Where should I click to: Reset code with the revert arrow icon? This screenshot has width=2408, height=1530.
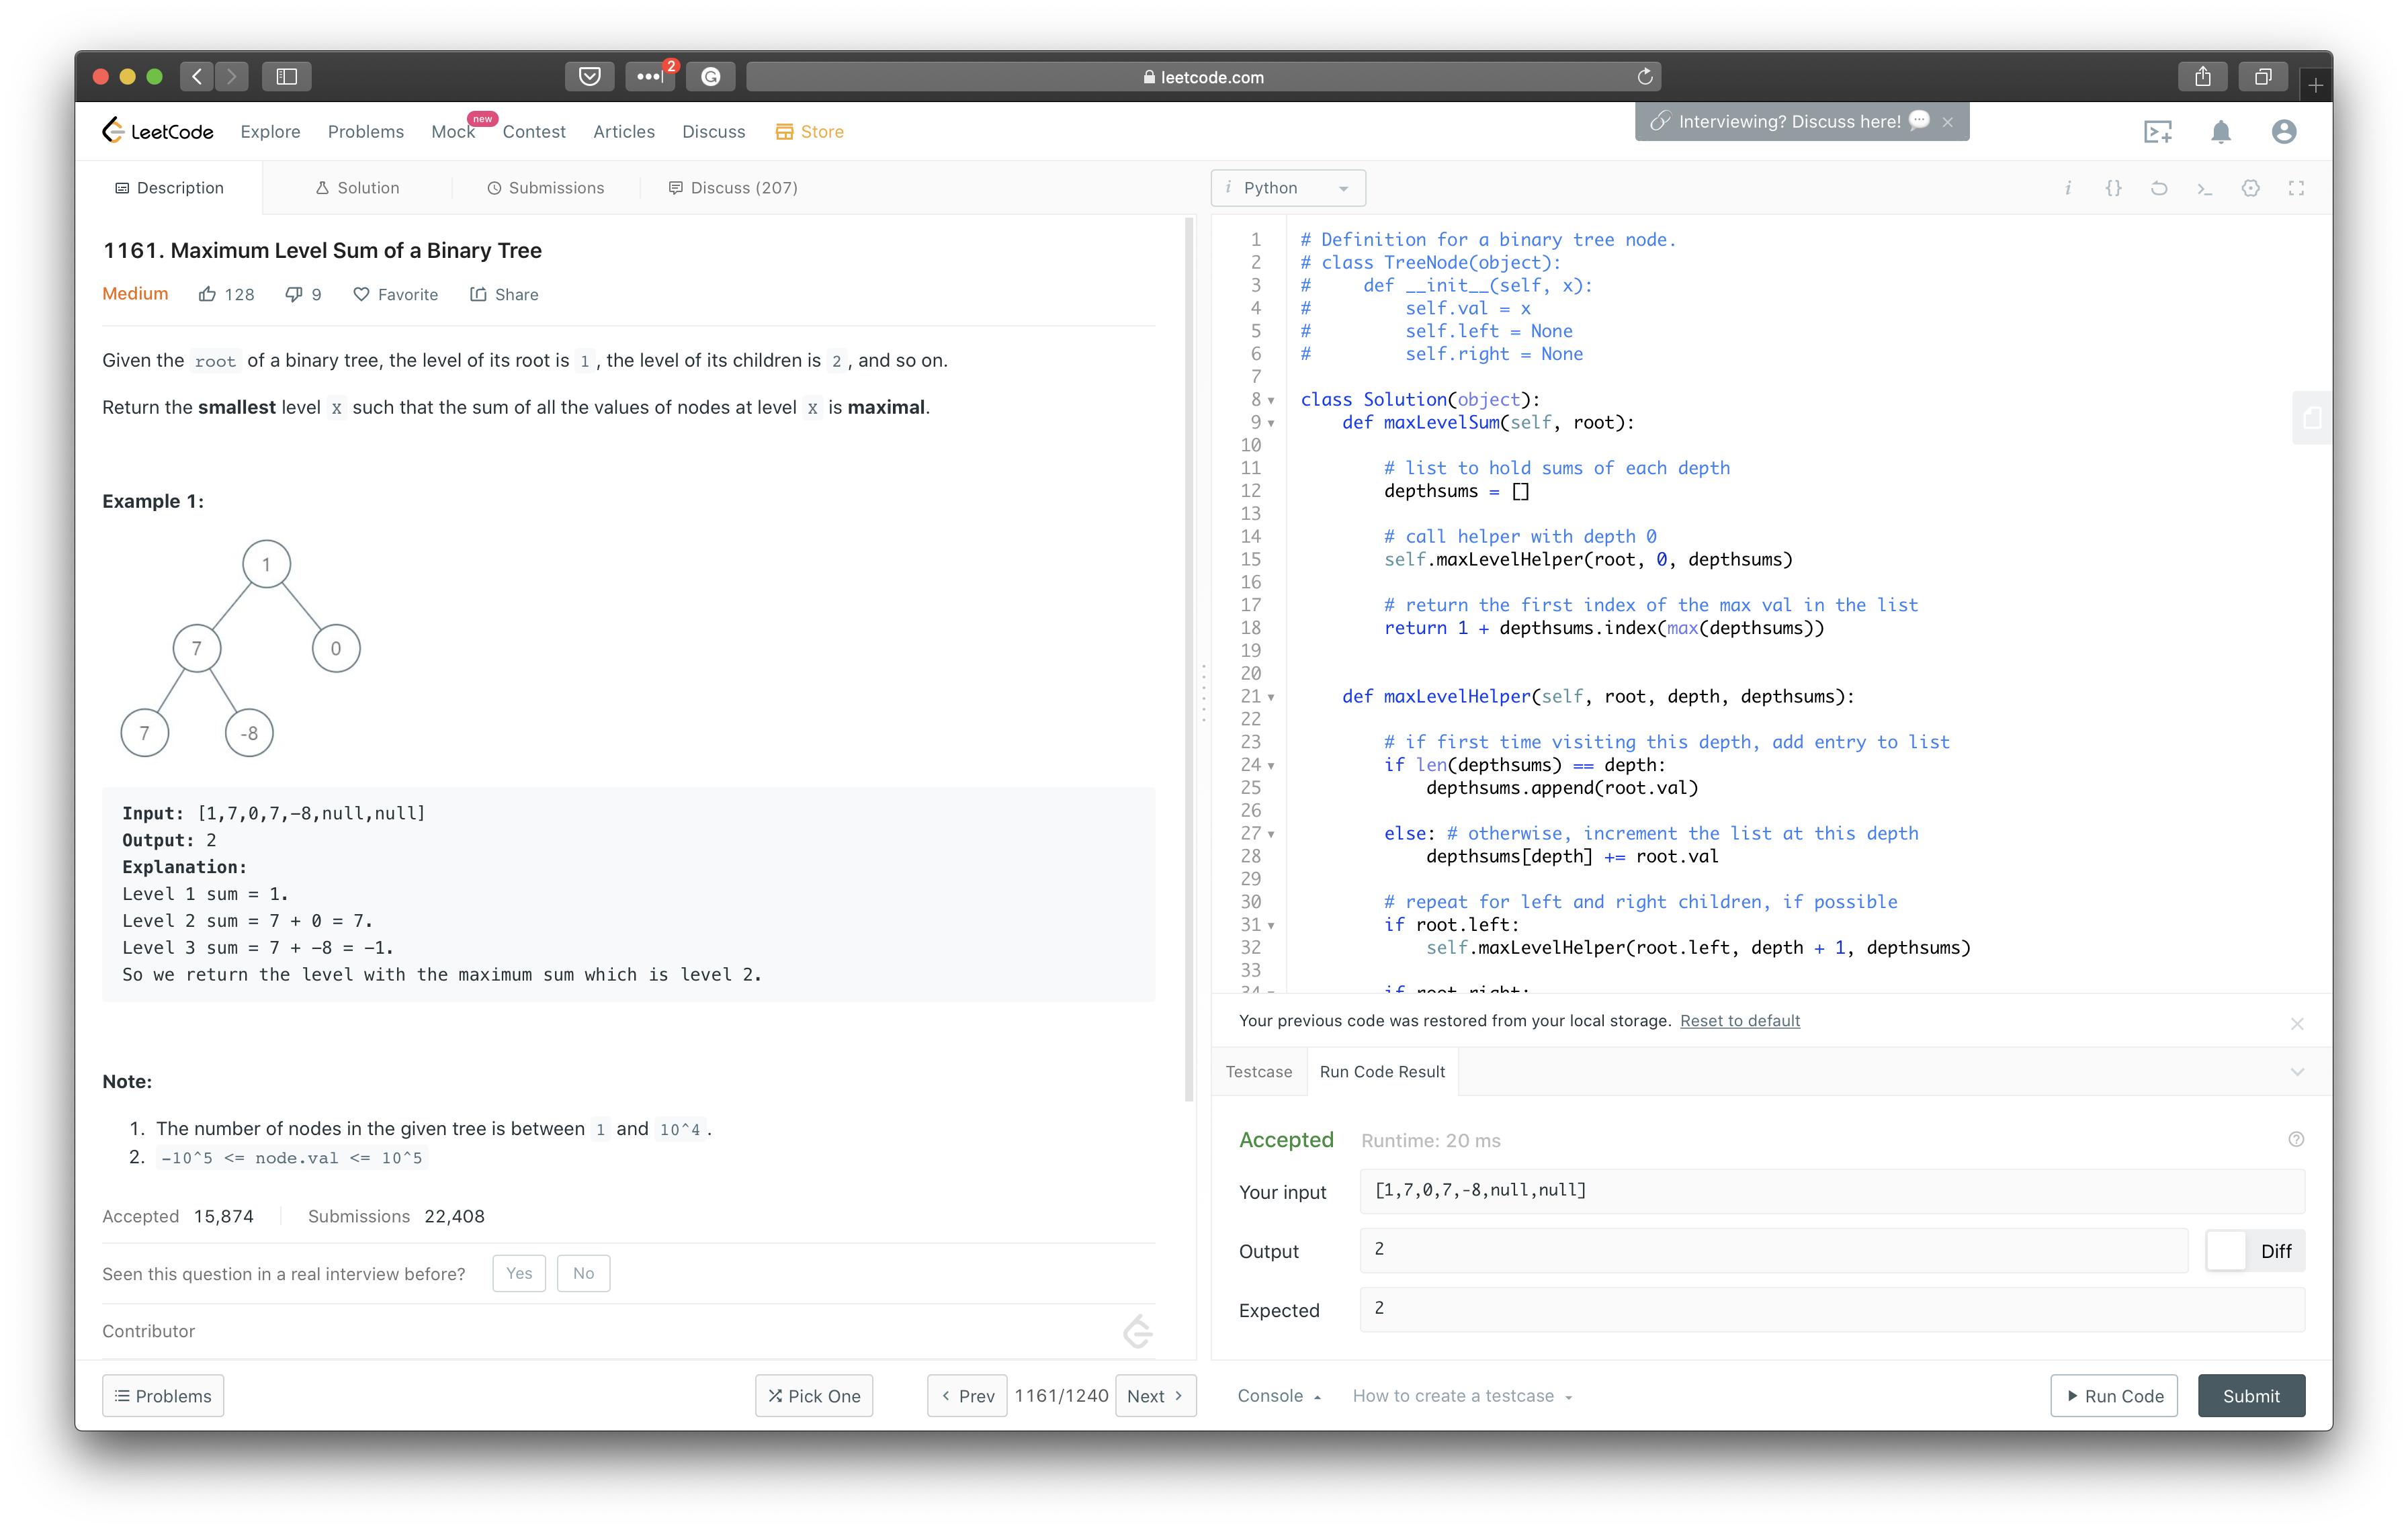click(x=2159, y=188)
